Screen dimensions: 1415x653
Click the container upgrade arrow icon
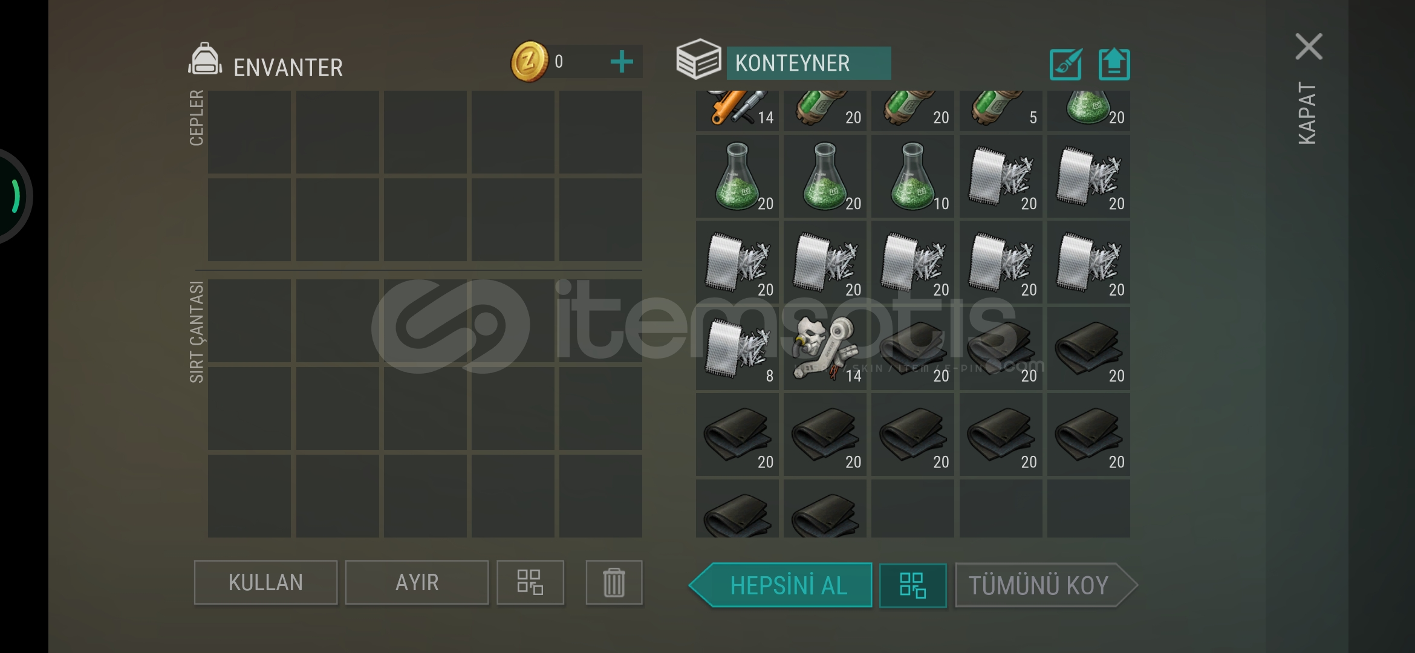point(1114,64)
